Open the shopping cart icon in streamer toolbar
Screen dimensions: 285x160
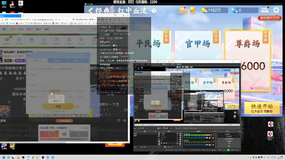pyautogui.click(x=44, y=39)
